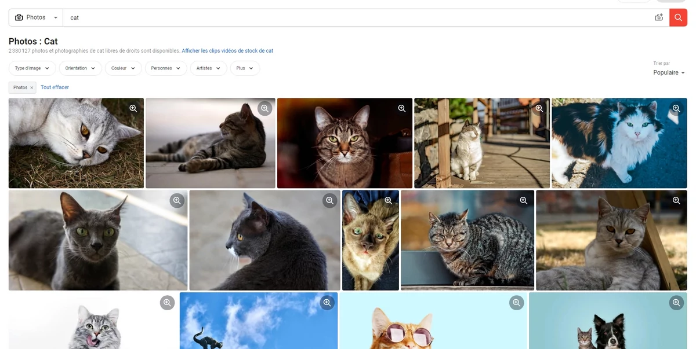Click the camera icon beside Photos selector
This screenshot has height=349, width=696.
coord(19,17)
